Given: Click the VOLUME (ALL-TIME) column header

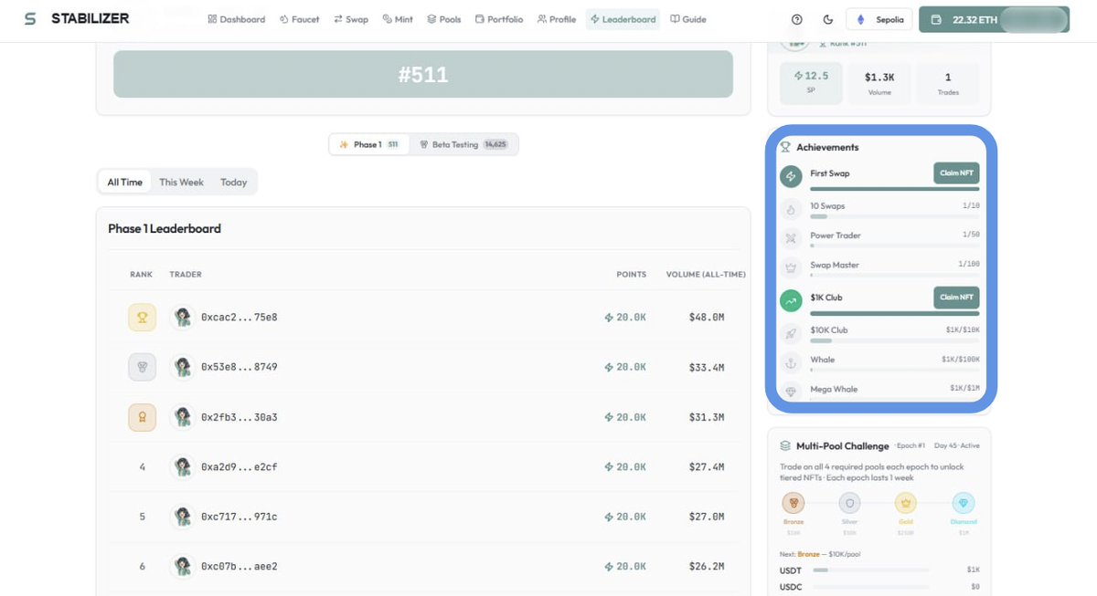Looking at the screenshot, I should tap(706, 274).
